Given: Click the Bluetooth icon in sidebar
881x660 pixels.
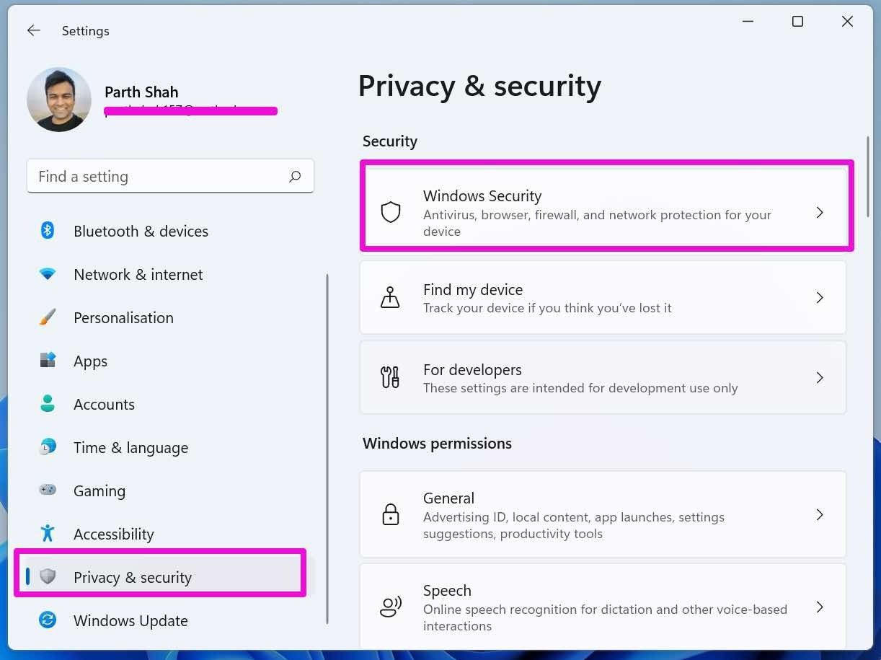Looking at the screenshot, I should (48, 230).
